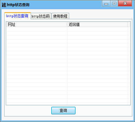This screenshot has height=122, width=135.
Task: Click the divider between 网址 and 返回值 headers
Action: tap(67, 24)
